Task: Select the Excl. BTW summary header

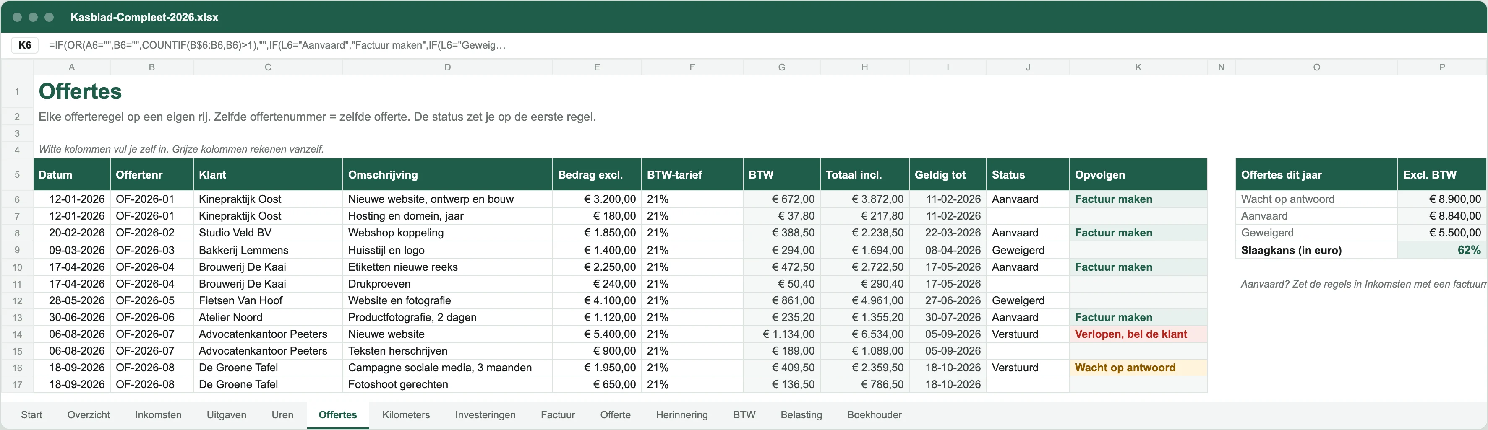Action: click(x=1442, y=175)
